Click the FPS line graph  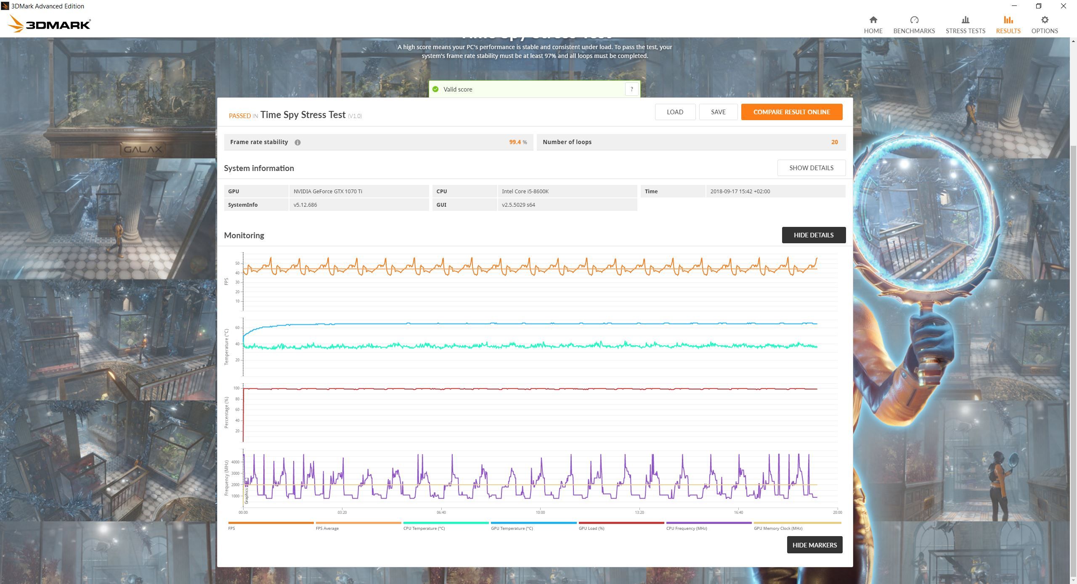[x=540, y=281]
